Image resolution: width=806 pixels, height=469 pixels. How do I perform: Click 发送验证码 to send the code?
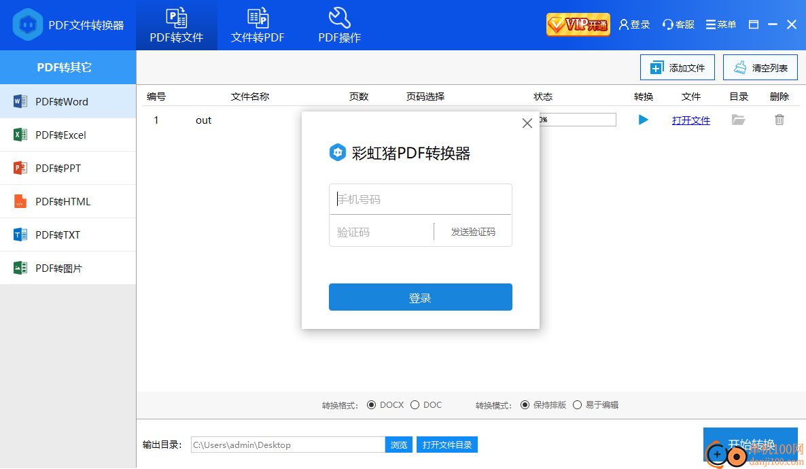(x=473, y=232)
